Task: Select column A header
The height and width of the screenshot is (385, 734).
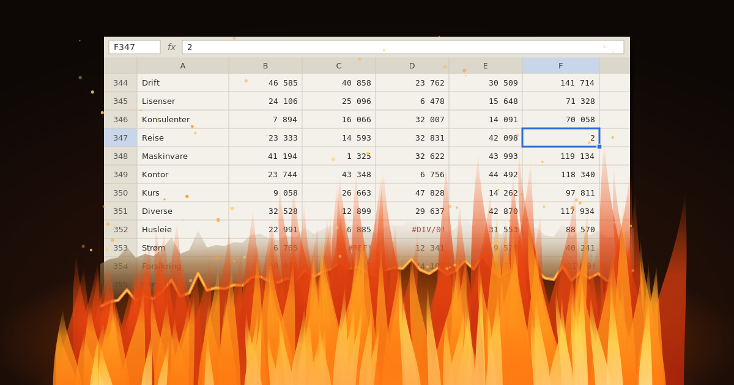Action: click(x=183, y=65)
